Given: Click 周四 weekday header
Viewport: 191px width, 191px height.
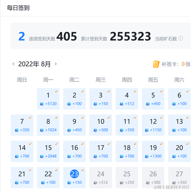Looking at the screenshot, I should [127, 80].
